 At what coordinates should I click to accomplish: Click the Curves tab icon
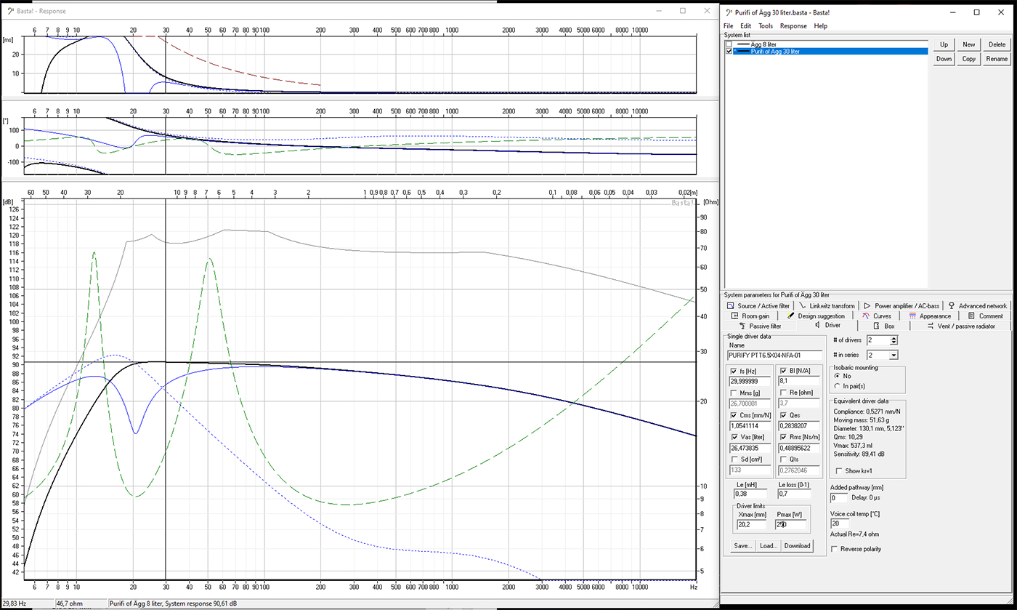866,316
